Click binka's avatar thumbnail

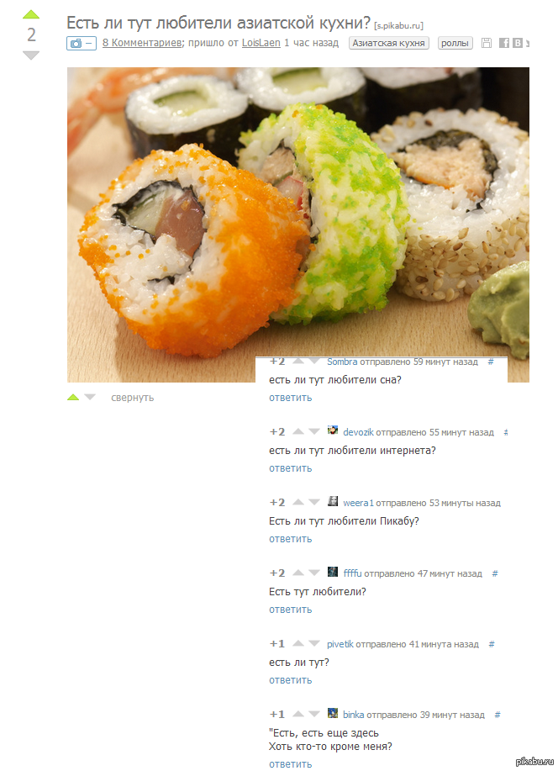point(333,713)
